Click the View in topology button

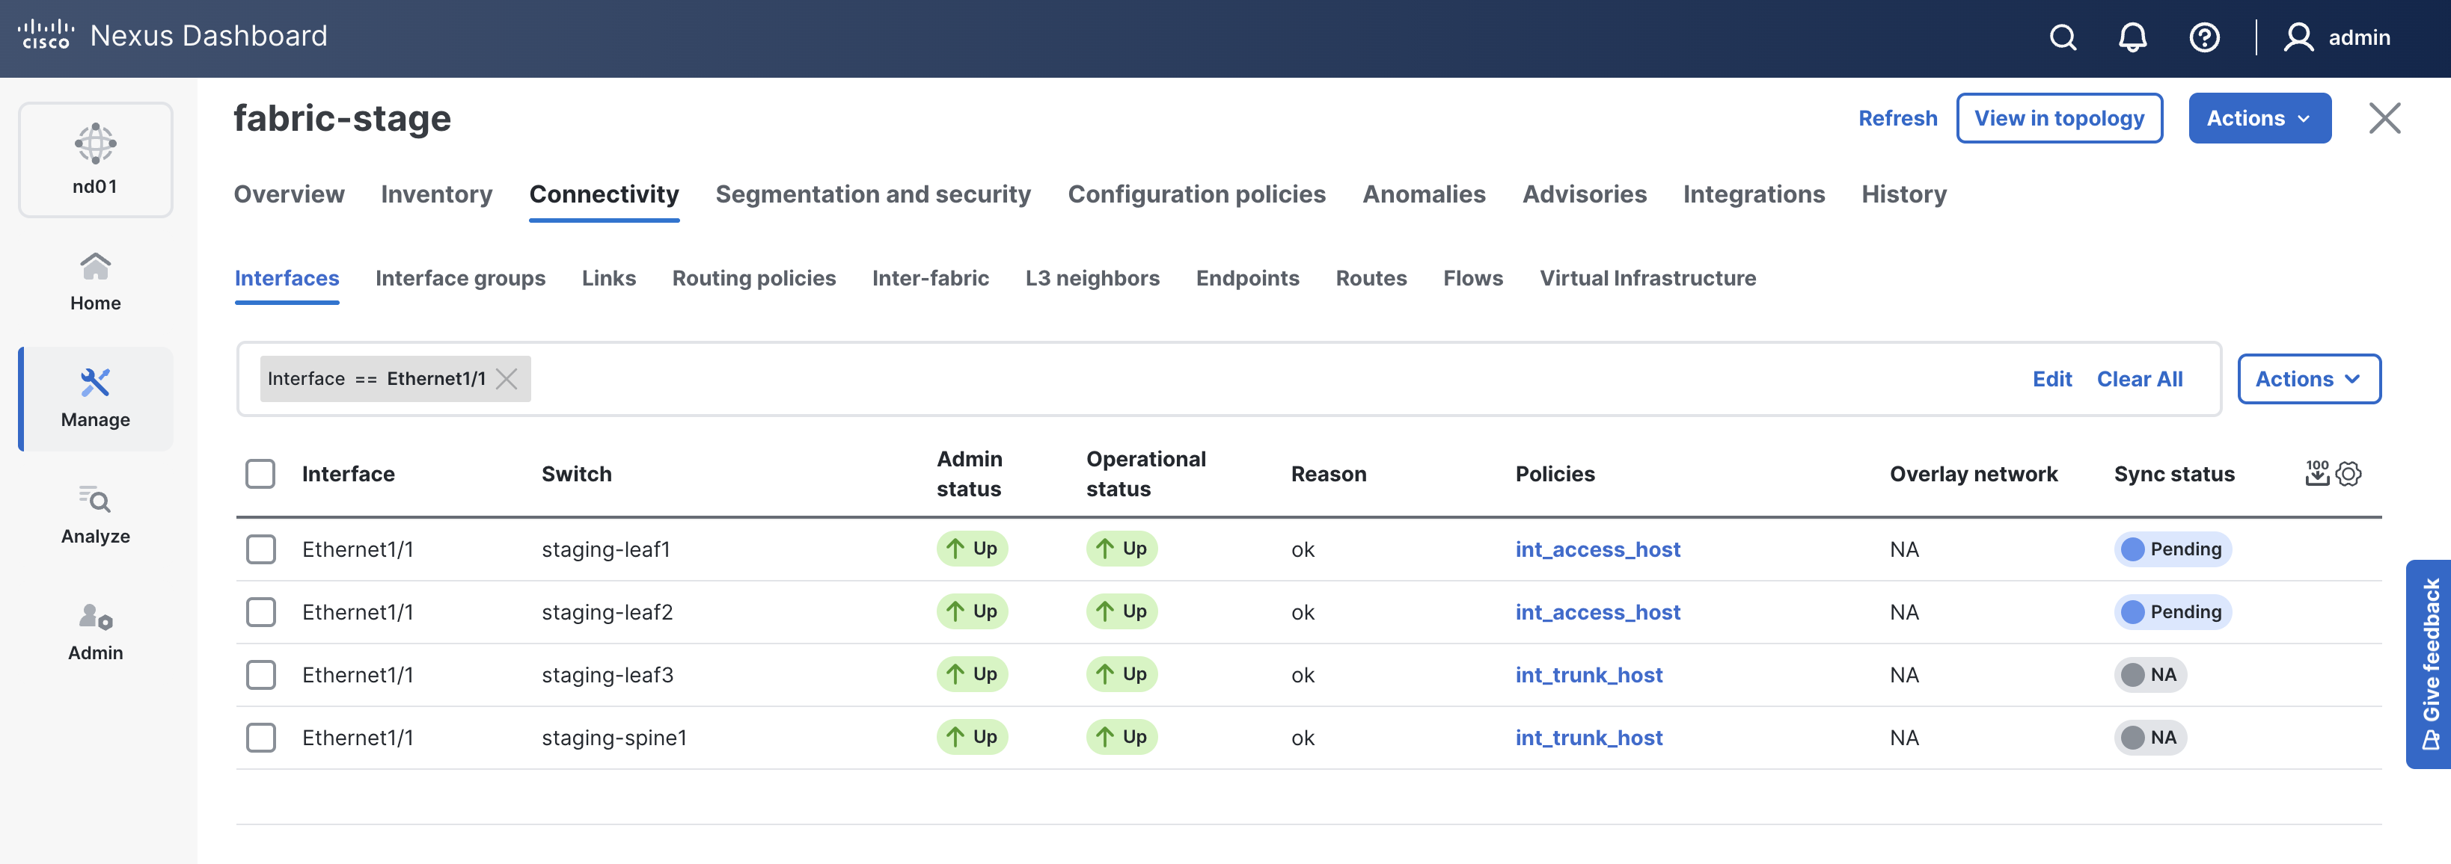point(2059,118)
